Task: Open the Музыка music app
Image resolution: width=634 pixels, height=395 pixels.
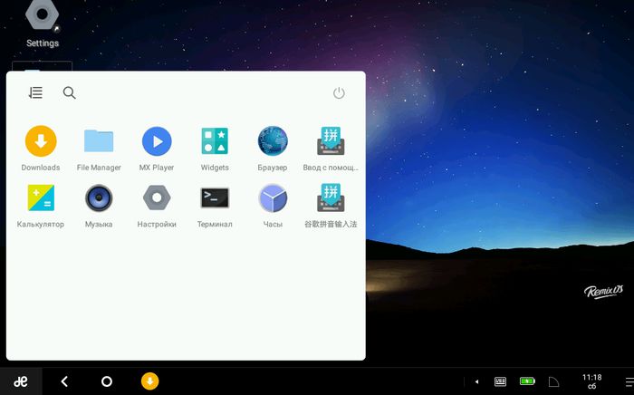Action: (x=99, y=197)
